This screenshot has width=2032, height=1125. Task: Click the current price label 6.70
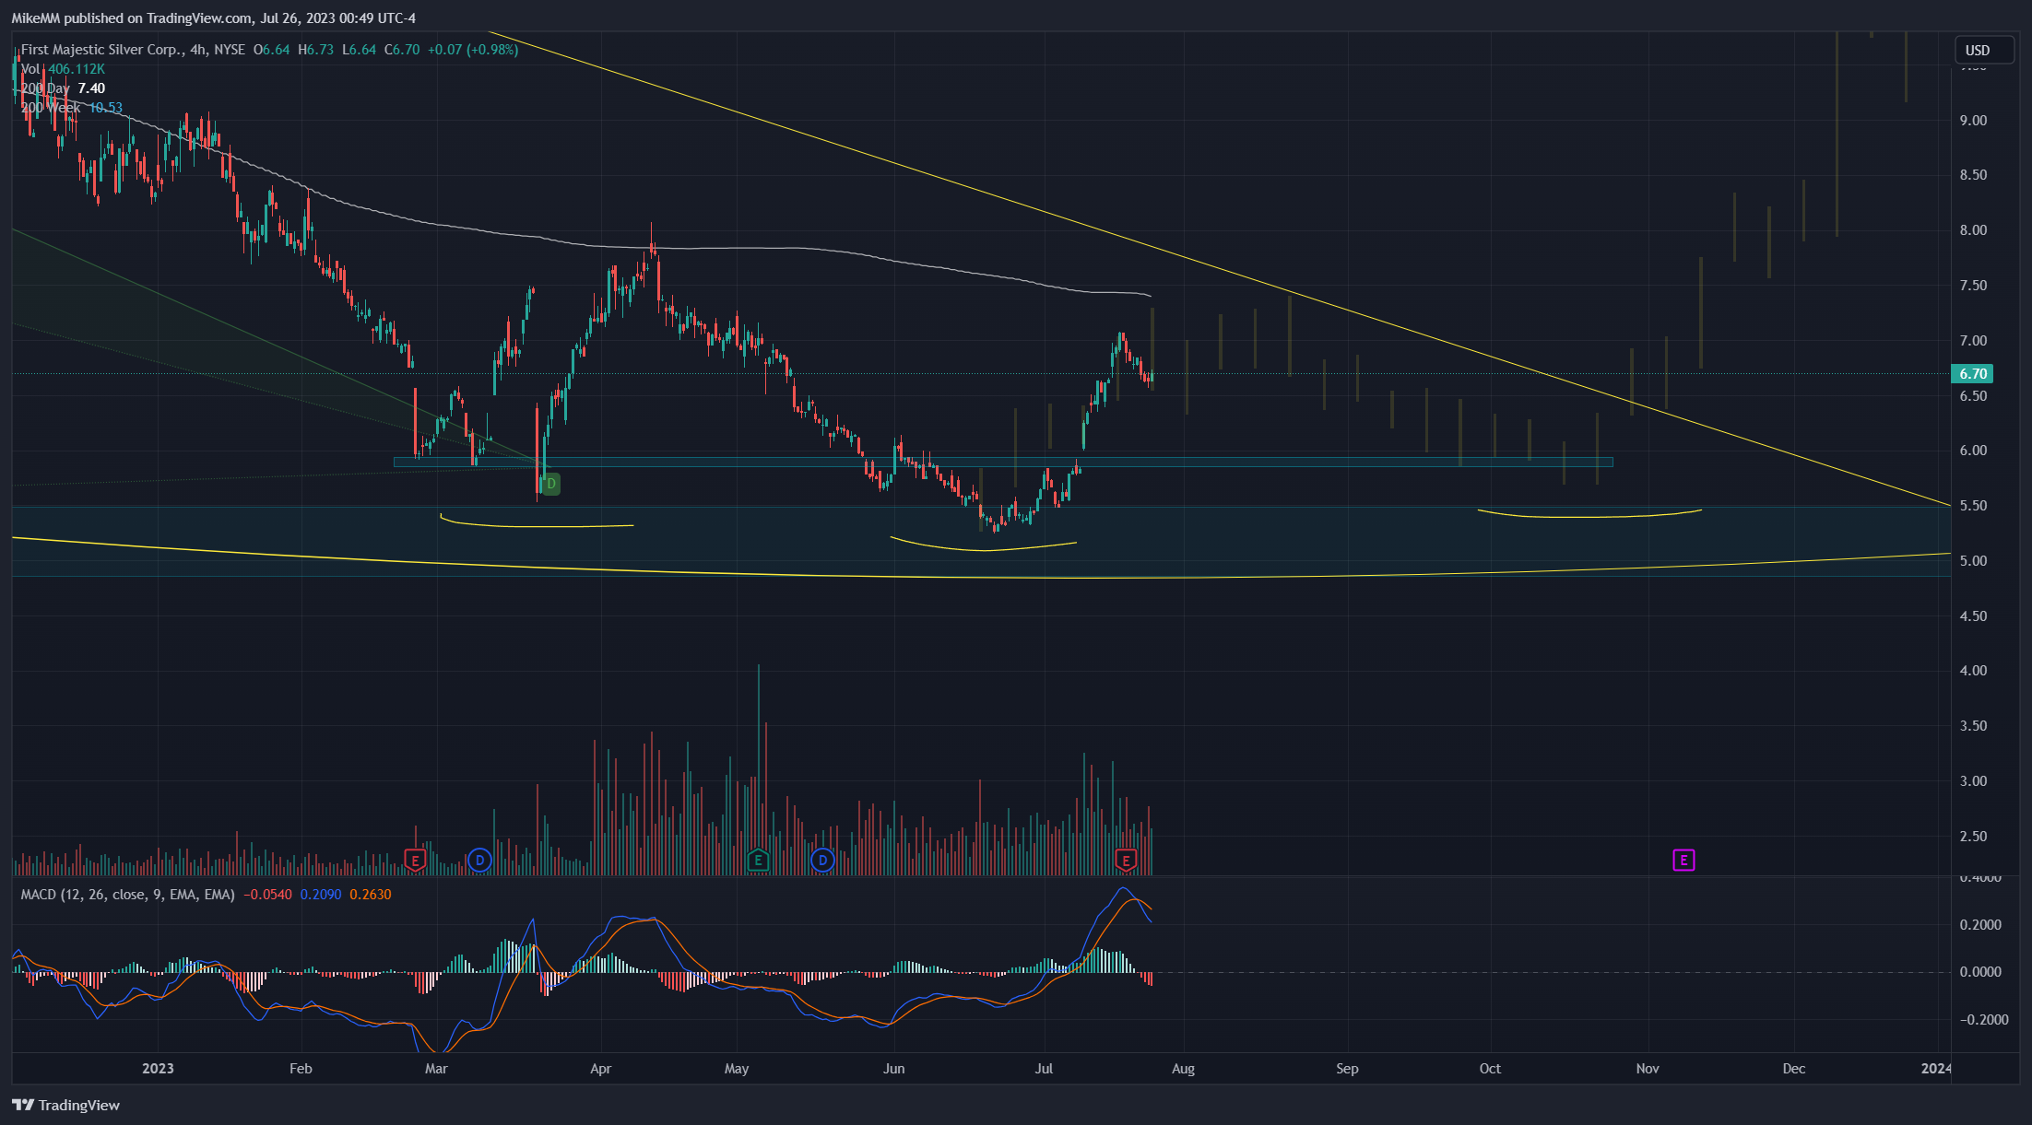point(1972,373)
